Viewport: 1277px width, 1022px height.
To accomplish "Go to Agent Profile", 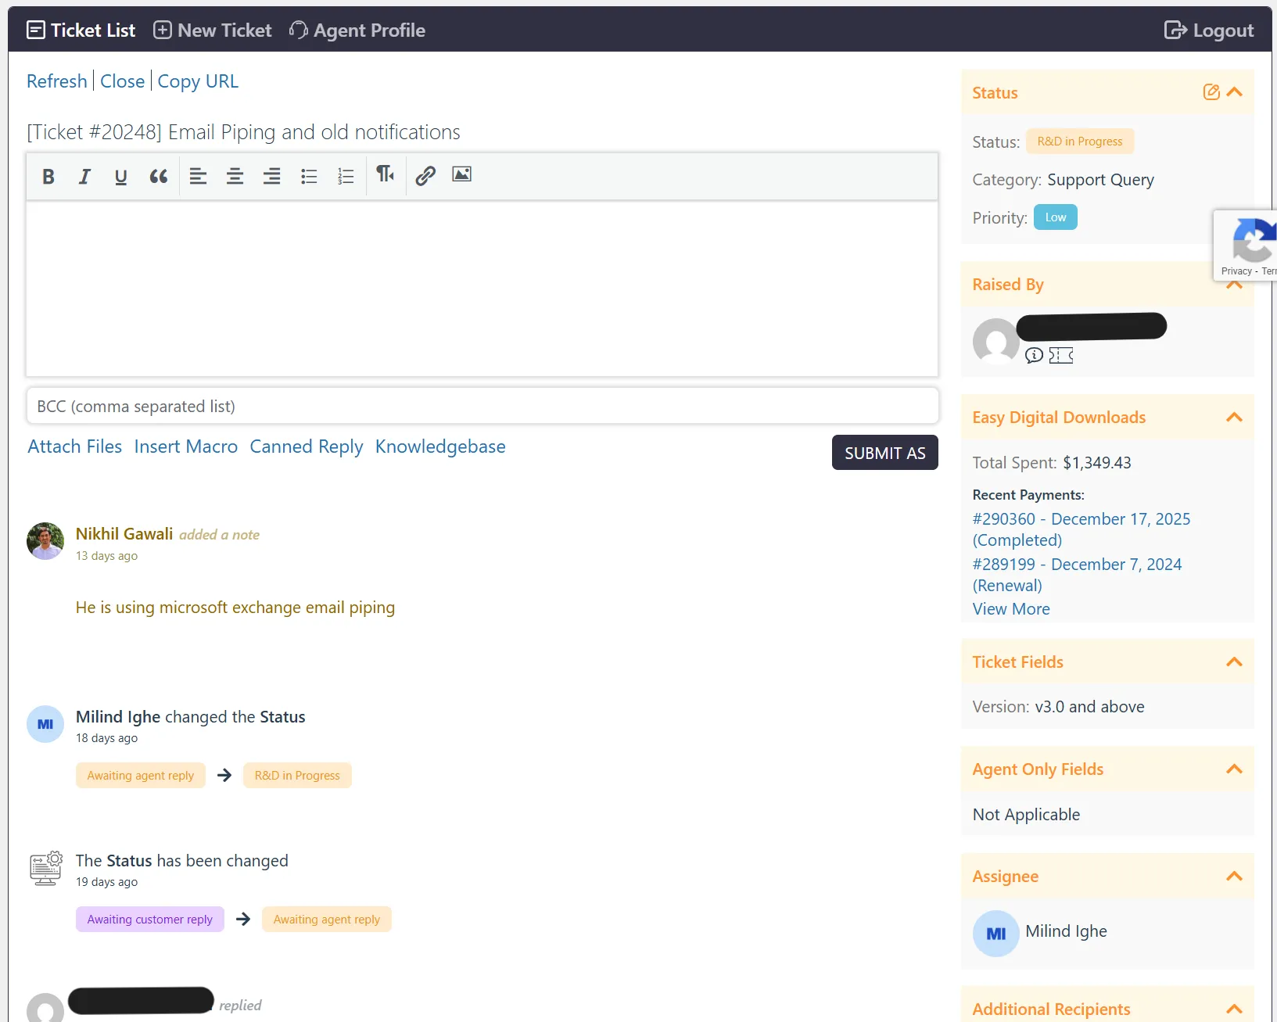I will point(357,30).
